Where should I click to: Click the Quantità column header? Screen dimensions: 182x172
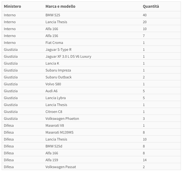coord(151,6)
